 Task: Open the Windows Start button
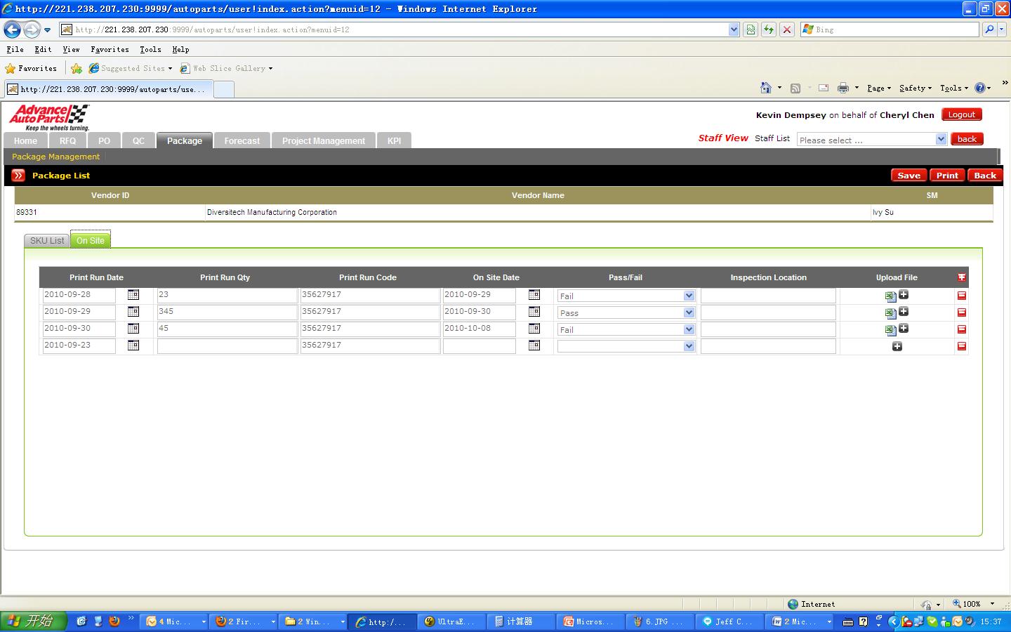(x=34, y=621)
